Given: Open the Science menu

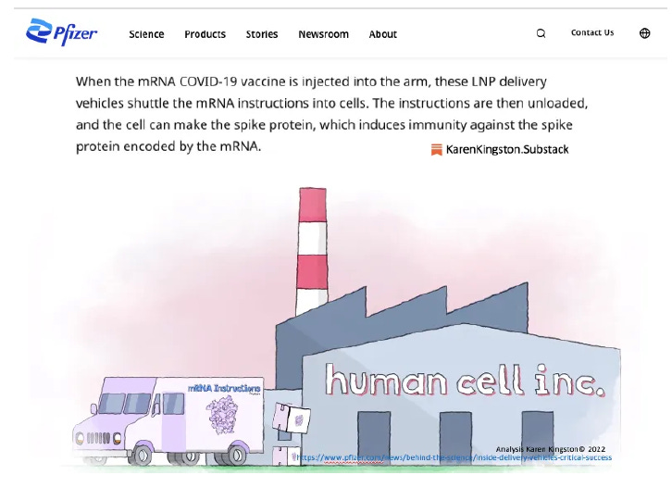Looking at the screenshot, I should 146,34.
